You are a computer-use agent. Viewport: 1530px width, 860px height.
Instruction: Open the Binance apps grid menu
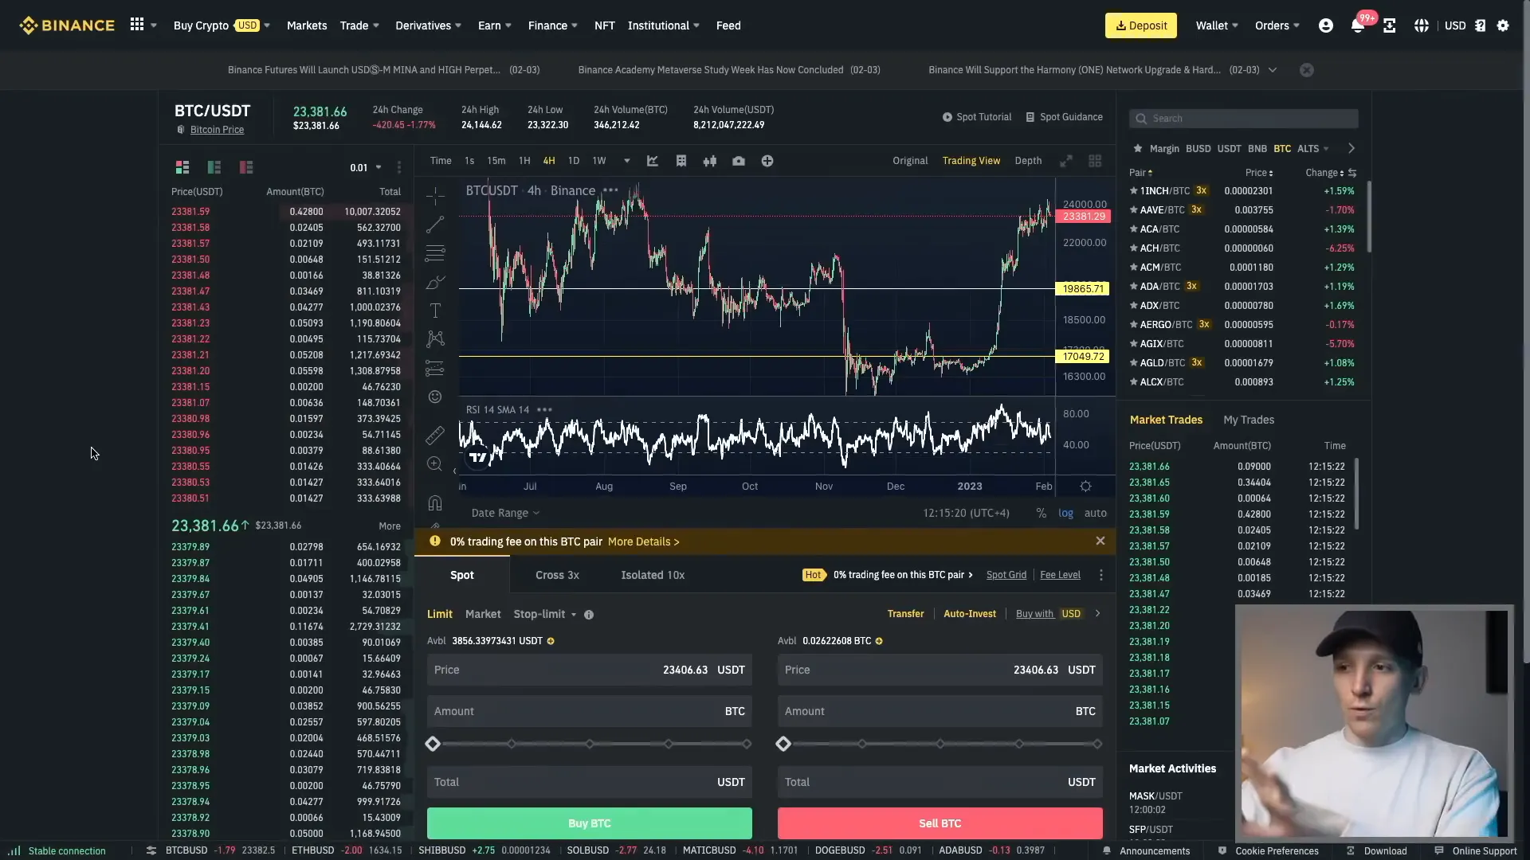coord(137,25)
